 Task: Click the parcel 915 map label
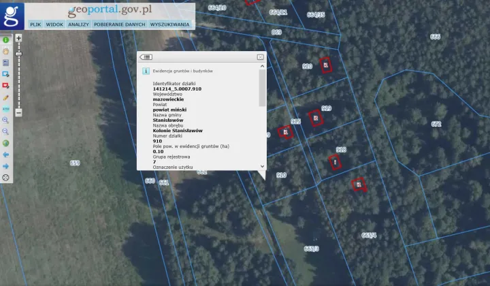click(x=295, y=121)
